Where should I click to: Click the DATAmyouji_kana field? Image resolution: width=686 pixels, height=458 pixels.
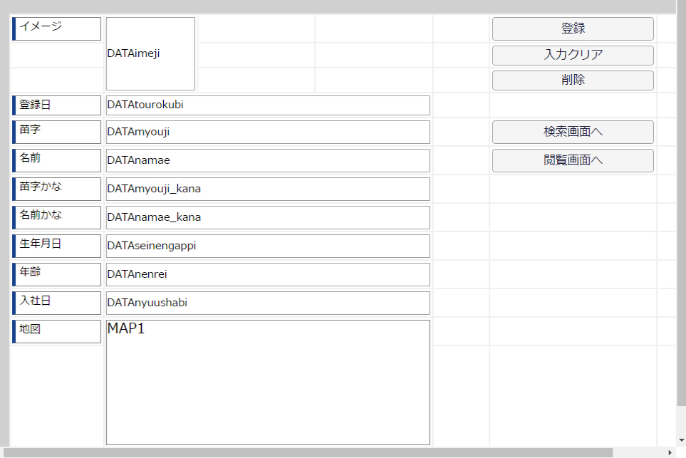coord(268,189)
